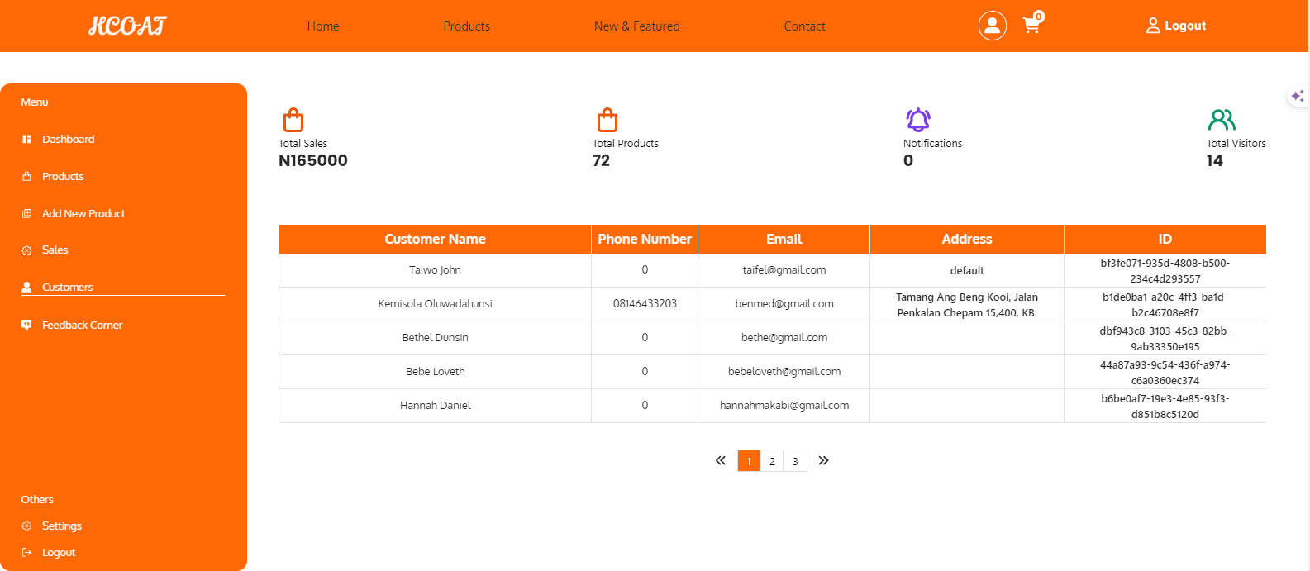The height and width of the screenshot is (571, 1310).
Task: Click the email hannahmakabi@gmail.com
Action: pos(784,406)
